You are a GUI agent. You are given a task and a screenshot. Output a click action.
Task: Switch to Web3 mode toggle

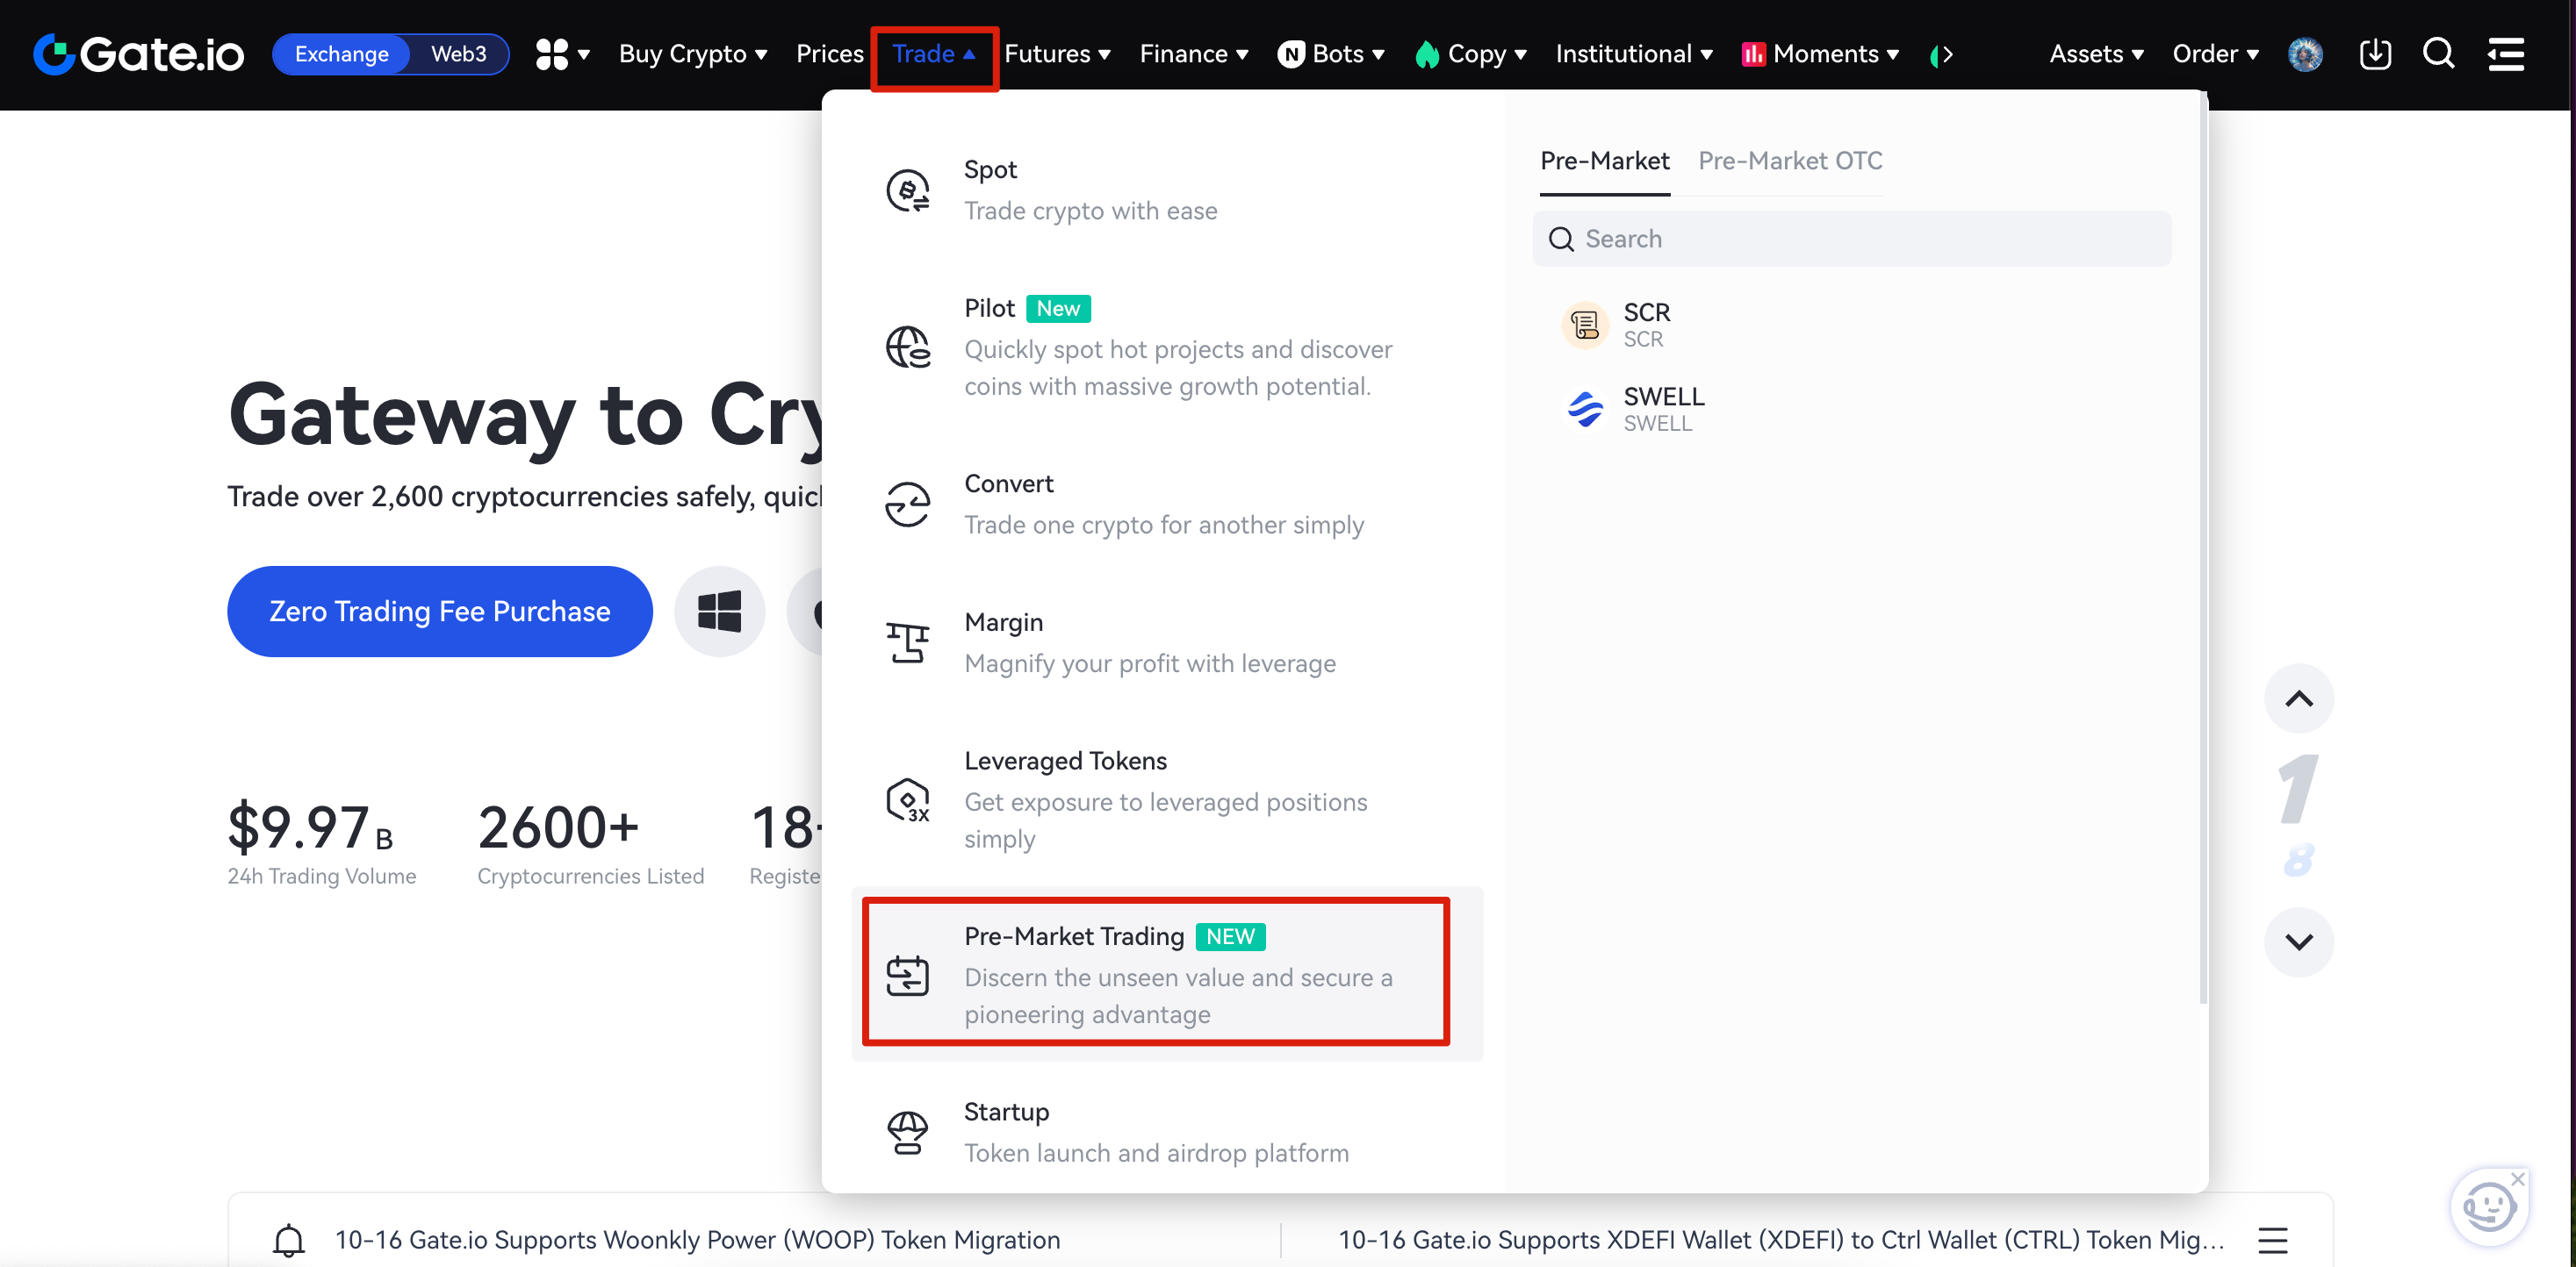tap(458, 54)
